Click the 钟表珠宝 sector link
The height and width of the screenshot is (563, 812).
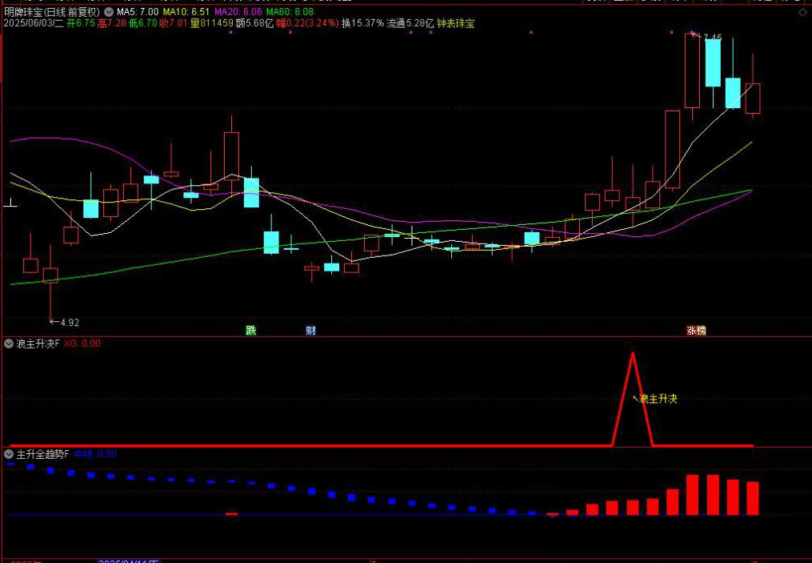455,24
